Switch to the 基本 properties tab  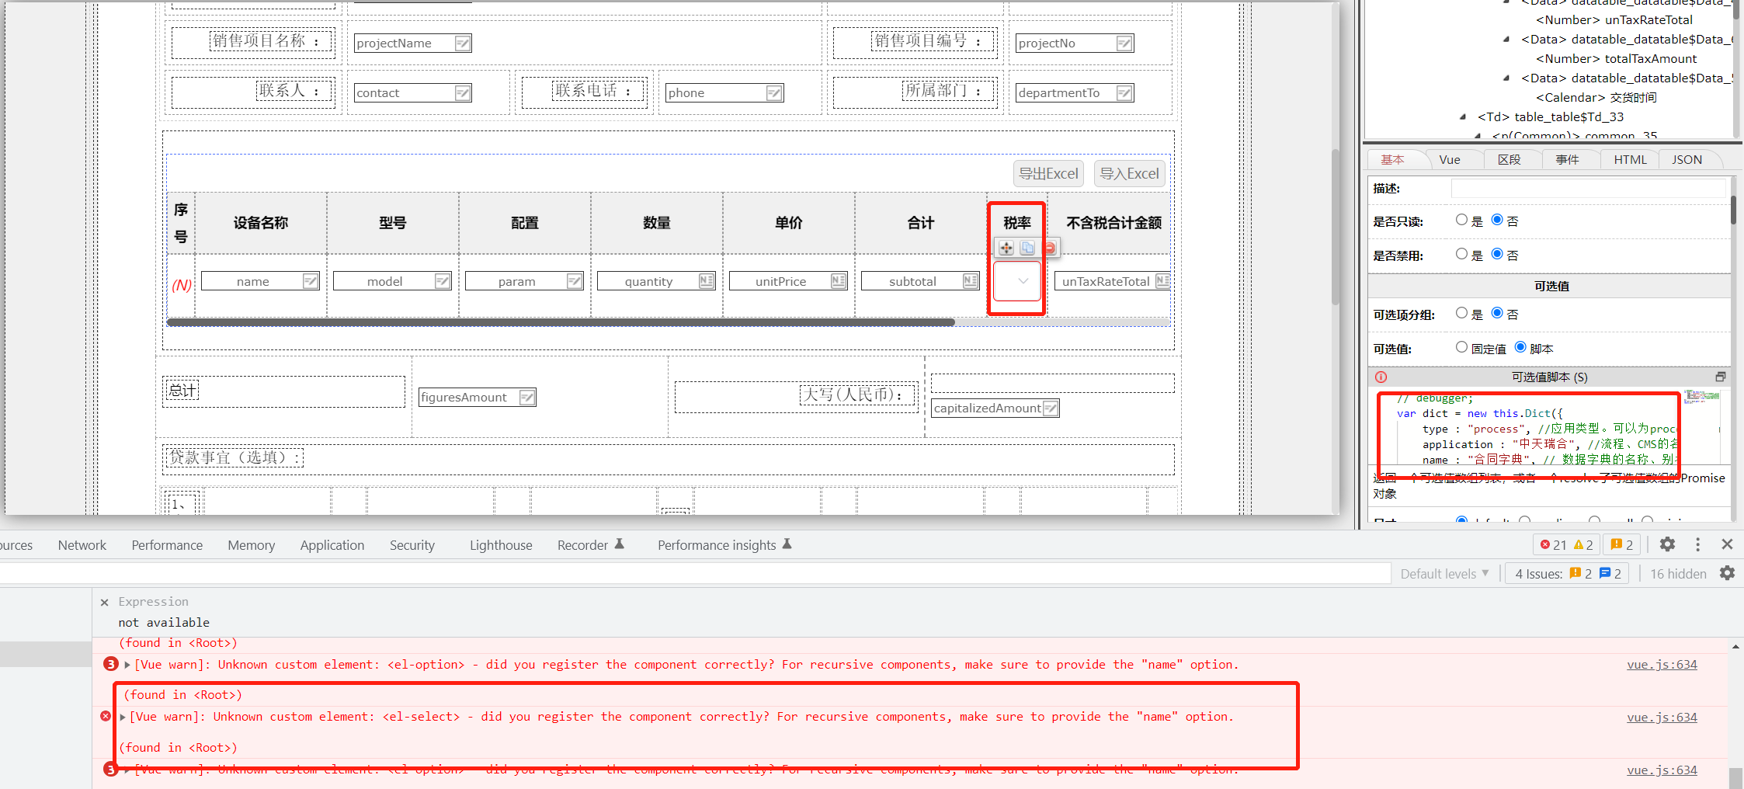point(1392,159)
